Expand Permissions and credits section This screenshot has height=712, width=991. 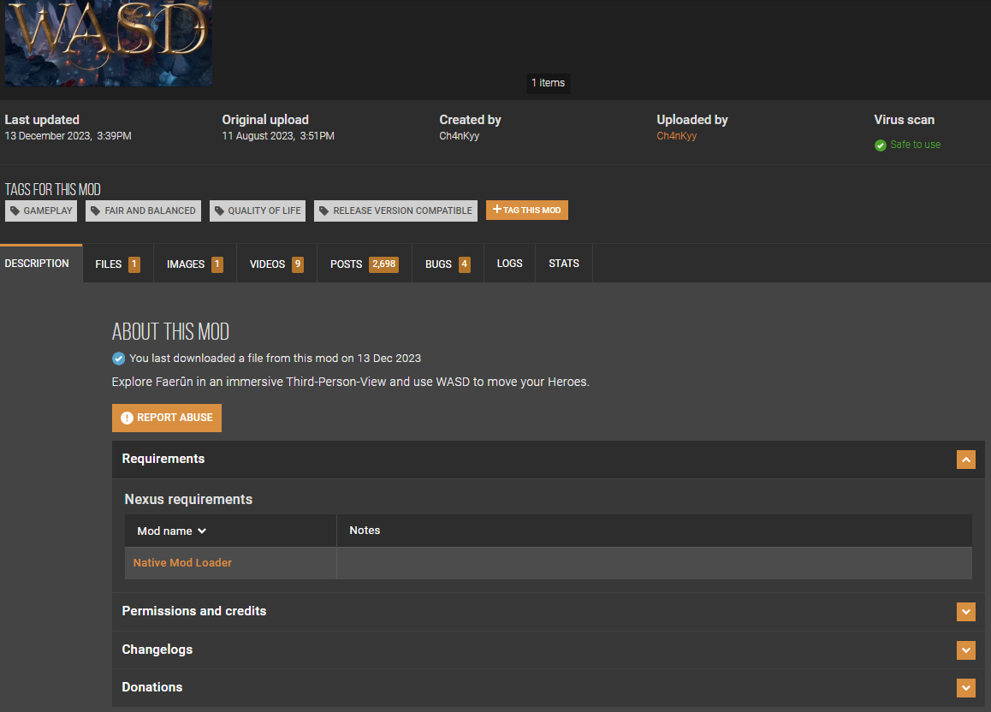(965, 612)
